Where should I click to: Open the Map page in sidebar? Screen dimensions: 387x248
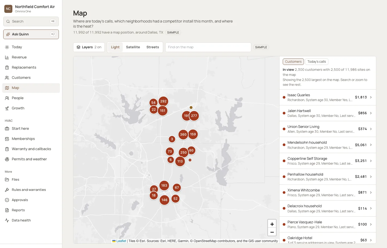(31, 88)
